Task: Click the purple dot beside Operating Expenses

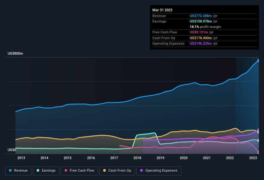Action: coord(142,171)
